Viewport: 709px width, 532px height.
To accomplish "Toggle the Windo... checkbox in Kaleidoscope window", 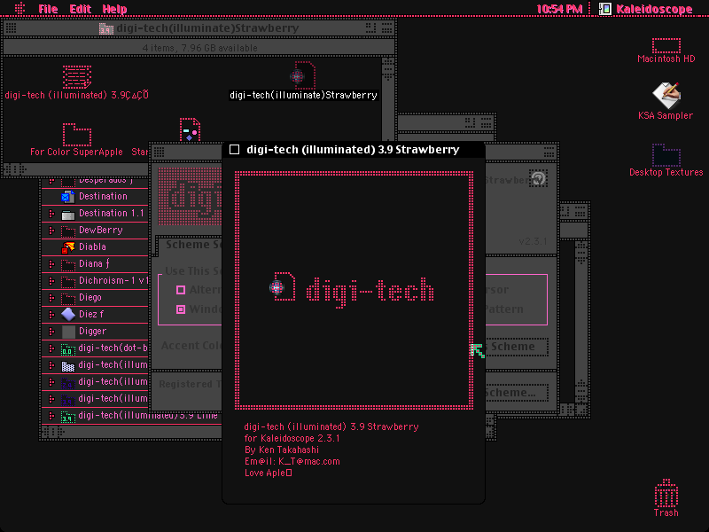I will [181, 309].
